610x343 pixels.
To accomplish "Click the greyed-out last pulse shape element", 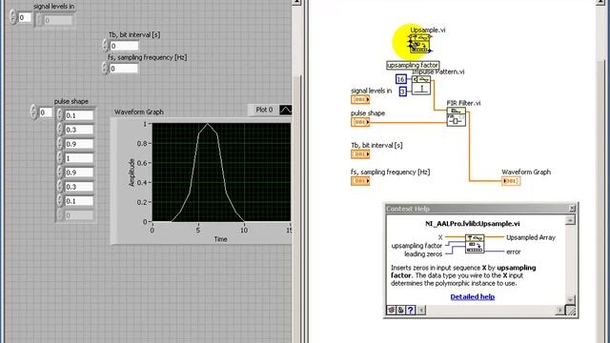I will (x=79, y=215).
